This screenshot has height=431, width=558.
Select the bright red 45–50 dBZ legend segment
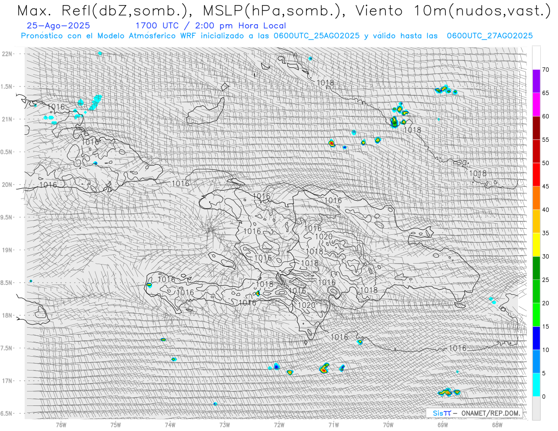[x=536, y=175]
